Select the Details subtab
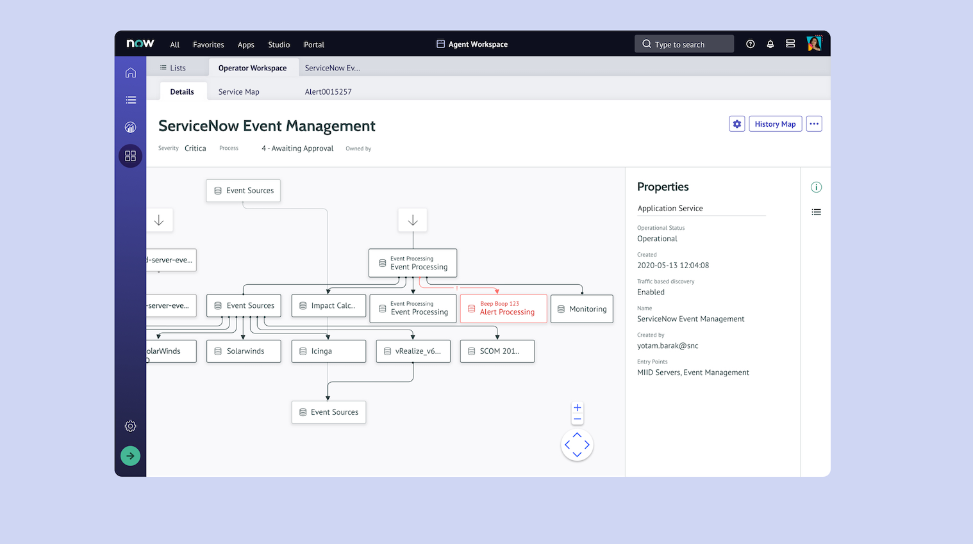Image resolution: width=973 pixels, height=544 pixels. (x=182, y=92)
